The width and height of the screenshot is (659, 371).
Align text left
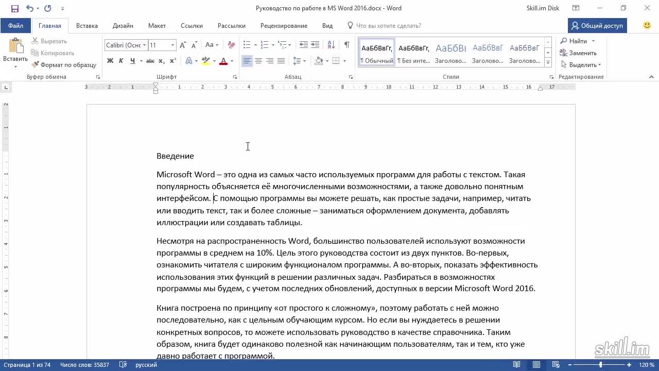247,61
